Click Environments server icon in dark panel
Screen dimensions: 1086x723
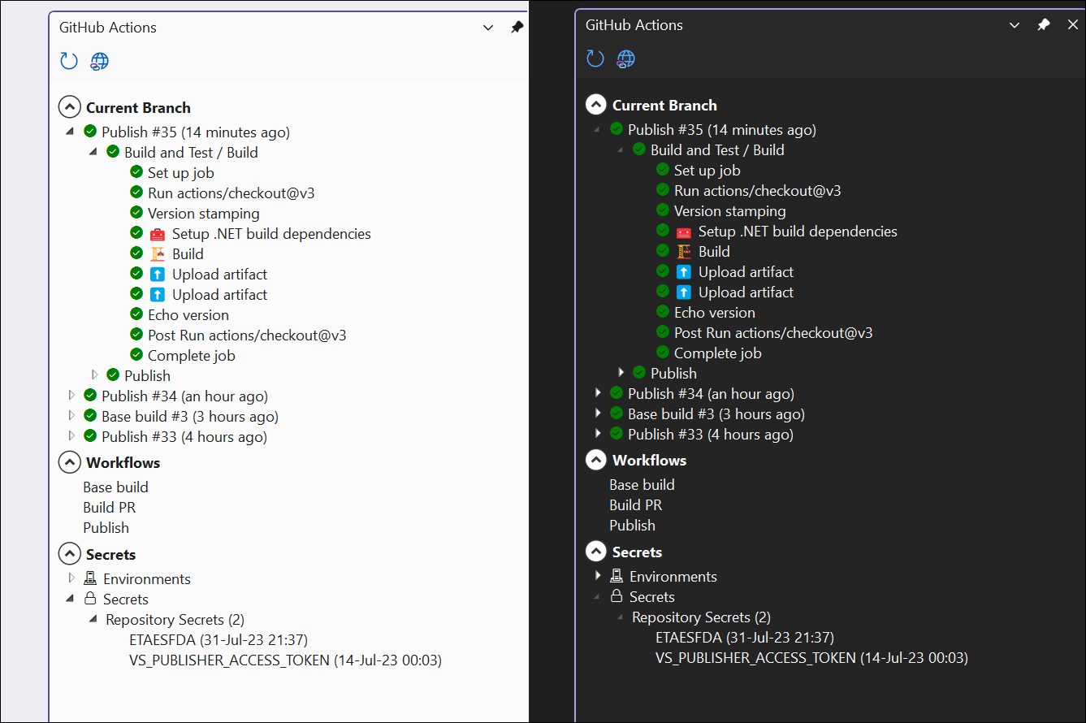[x=617, y=576]
